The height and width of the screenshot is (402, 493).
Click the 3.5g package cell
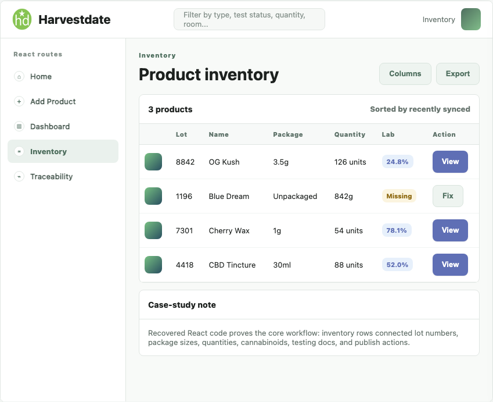point(280,162)
